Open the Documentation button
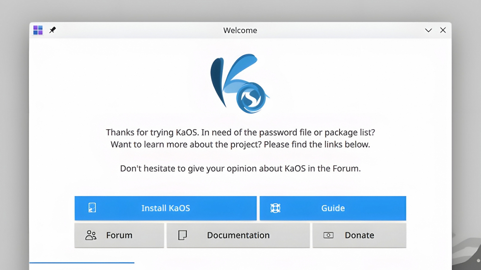 [238, 235]
